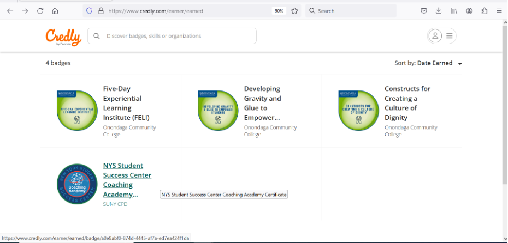Open the NYS Student Success Center Coaching Academy link
The image size is (508, 243).
tap(127, 180)
